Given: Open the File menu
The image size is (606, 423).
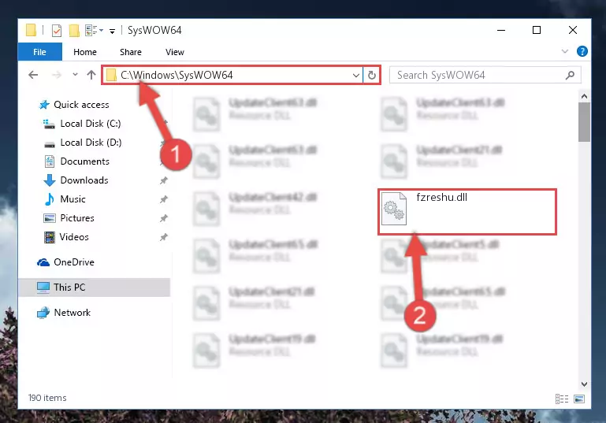Looking at the screenshot, I should [40, 52].
